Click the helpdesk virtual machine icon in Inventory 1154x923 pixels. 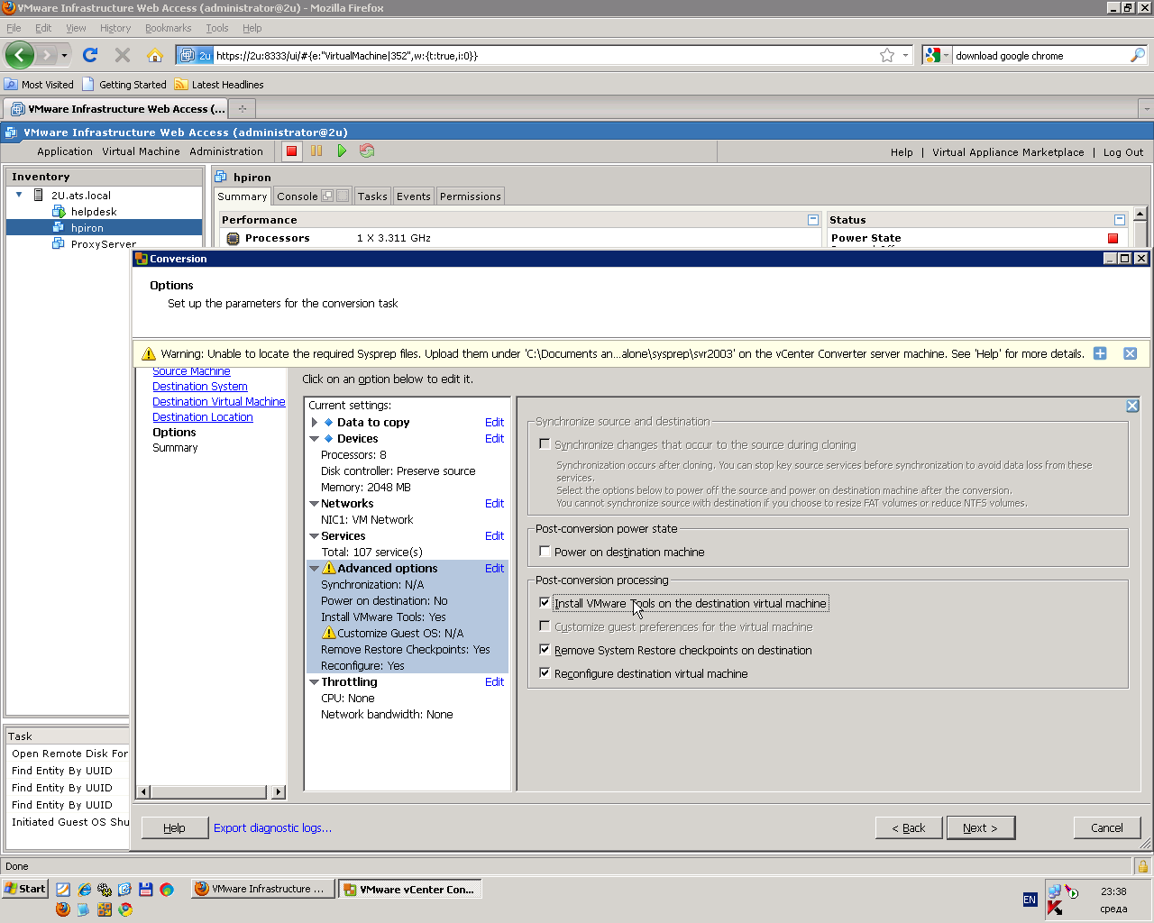59,212
